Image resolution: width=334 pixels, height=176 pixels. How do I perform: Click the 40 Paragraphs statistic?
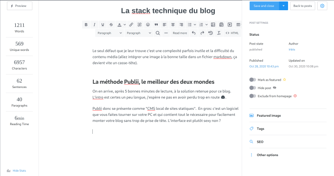click(19, 102)
